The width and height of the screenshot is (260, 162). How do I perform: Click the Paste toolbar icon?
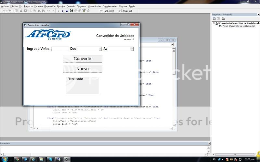click(x=39, y=11)
